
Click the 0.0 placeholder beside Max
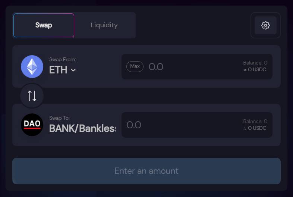click(x=156, y=67)
